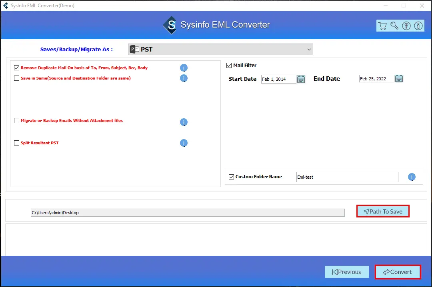Enable Split Resultant PST checkbox
Image resolution: width=432 pixels, height=287 pixels.
pyautogui.click(x=16, y=143)
